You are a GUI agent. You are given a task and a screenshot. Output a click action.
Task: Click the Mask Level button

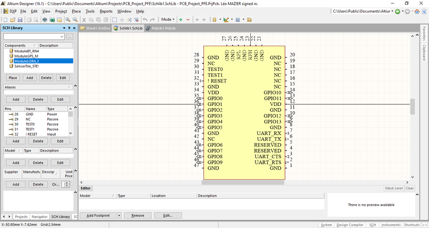click(394, 188)
